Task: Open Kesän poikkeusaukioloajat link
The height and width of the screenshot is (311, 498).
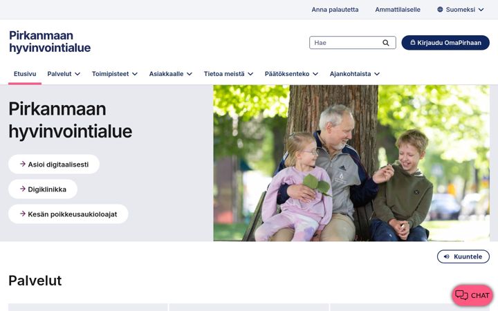Action: click(68, 214)
